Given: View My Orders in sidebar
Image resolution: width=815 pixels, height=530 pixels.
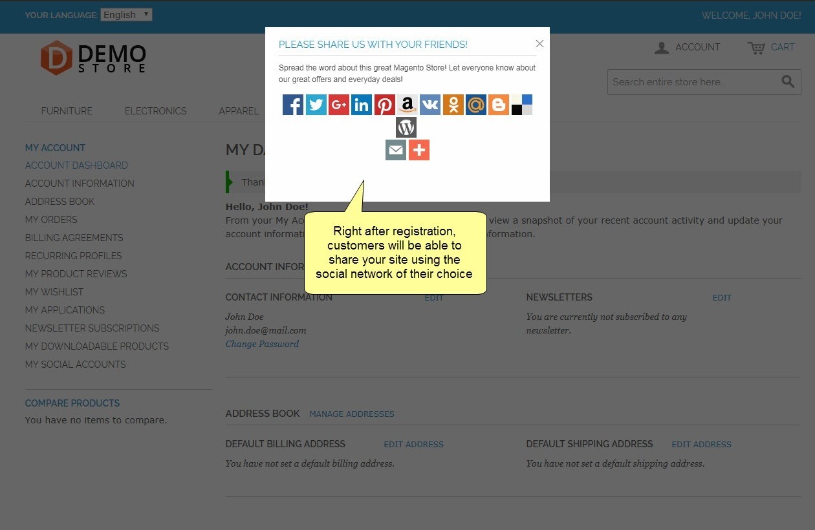Looking at the screenshot, I should (x=51, y=220).
